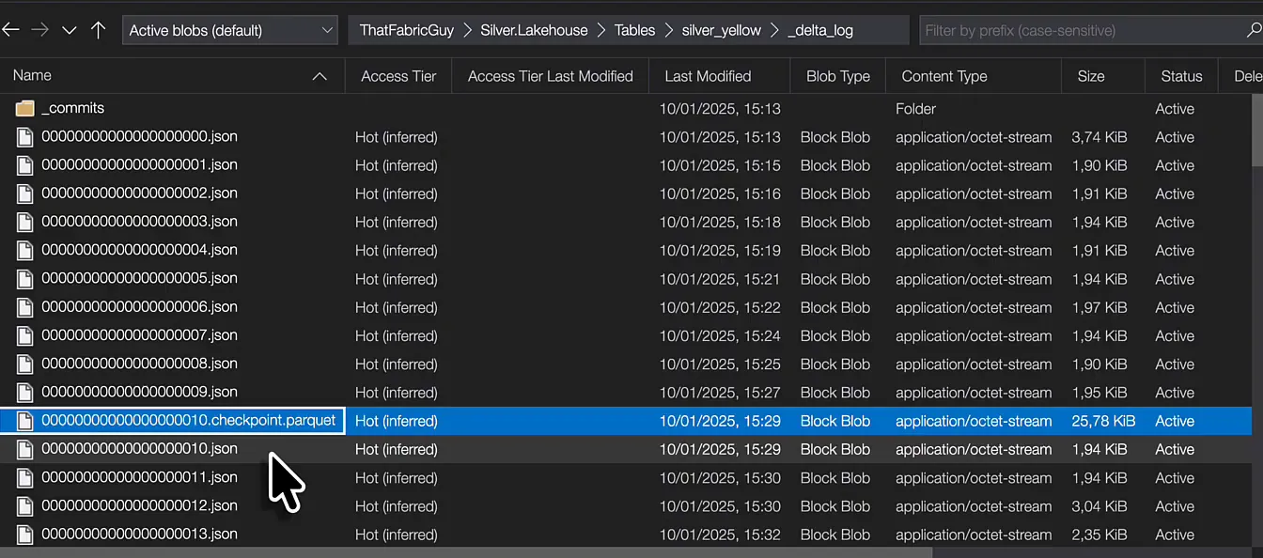Click file icon of 00000000000000000004.json

click(x=24, y=250)
